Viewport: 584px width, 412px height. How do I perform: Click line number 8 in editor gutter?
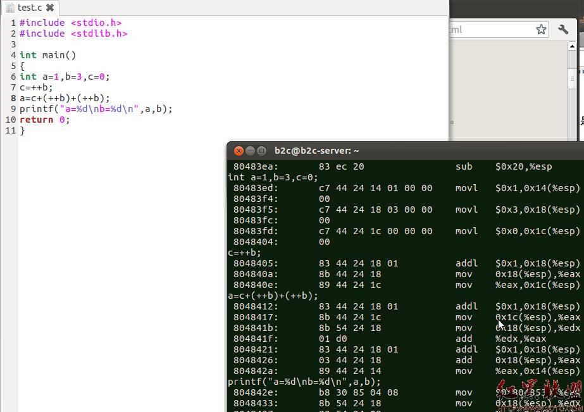[x=13, y=98]
